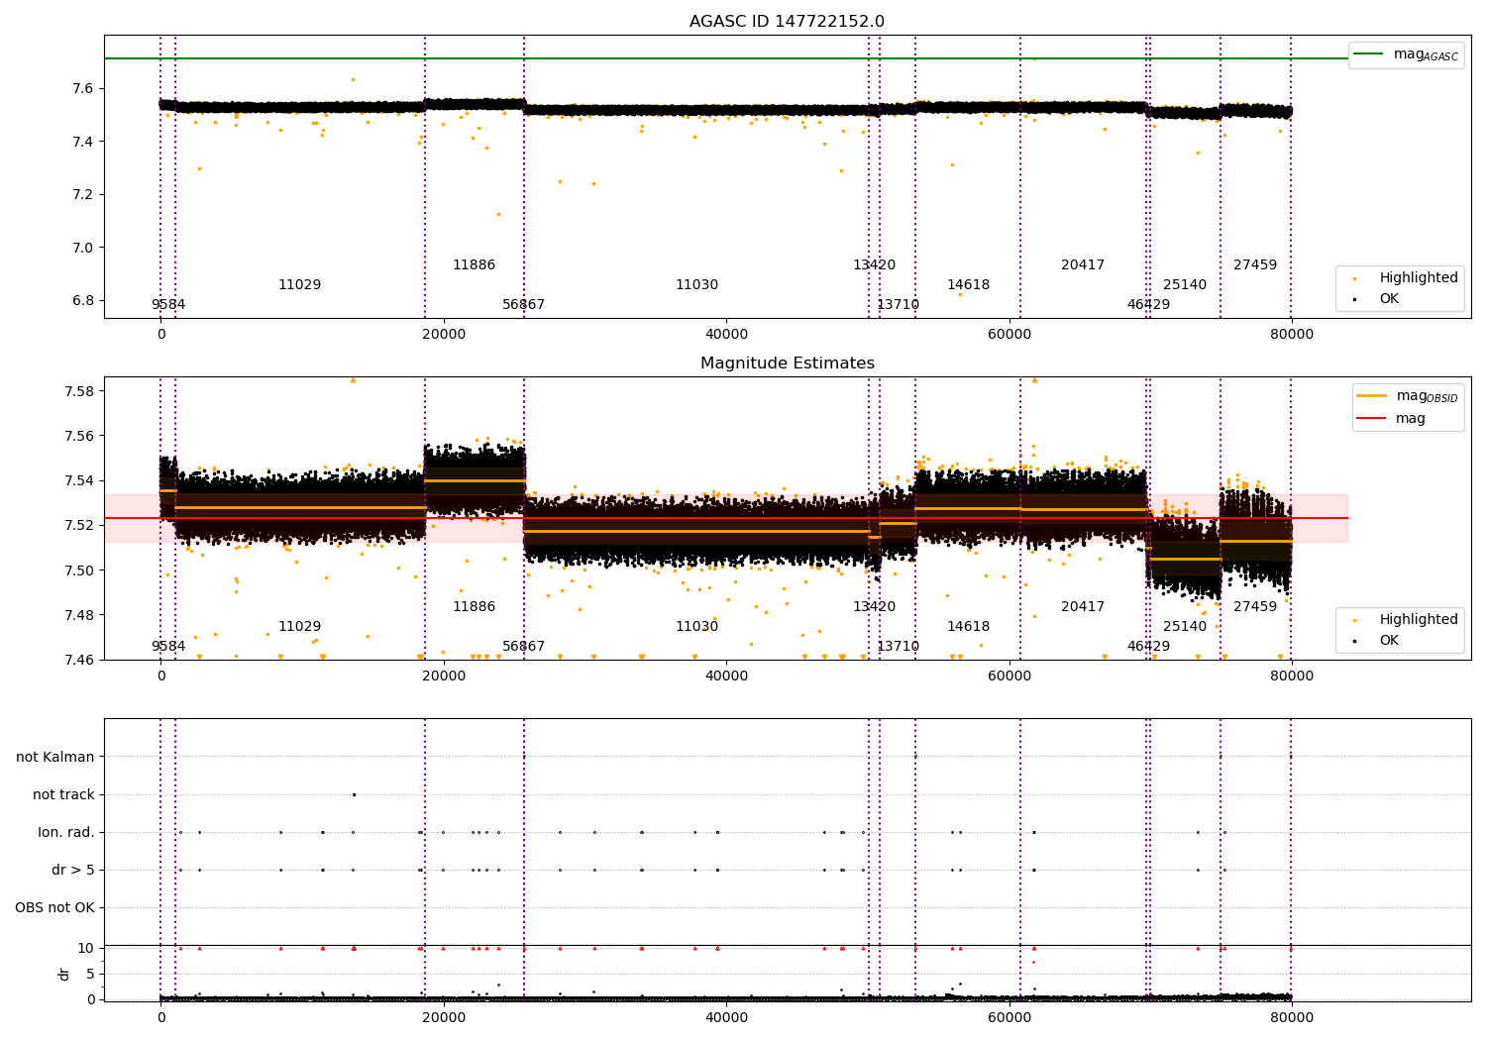Click the 27459 label in the top plot
Image resolution: width=1486 pixels, height=1040 pixels.
tap(1255, 265)
